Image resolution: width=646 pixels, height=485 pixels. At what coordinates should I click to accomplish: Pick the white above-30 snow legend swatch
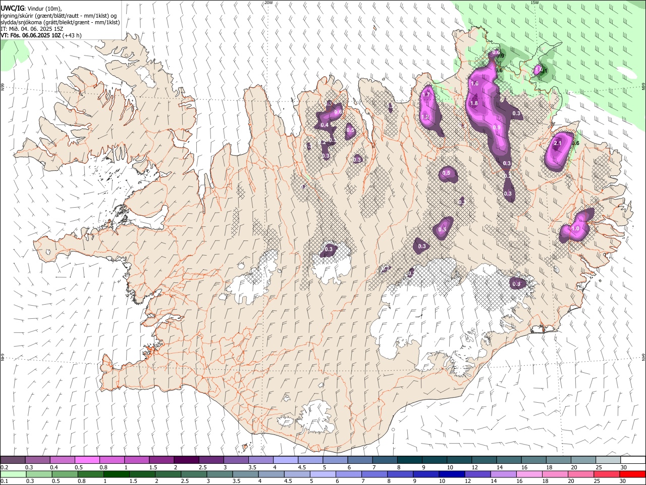pos(633,460)
